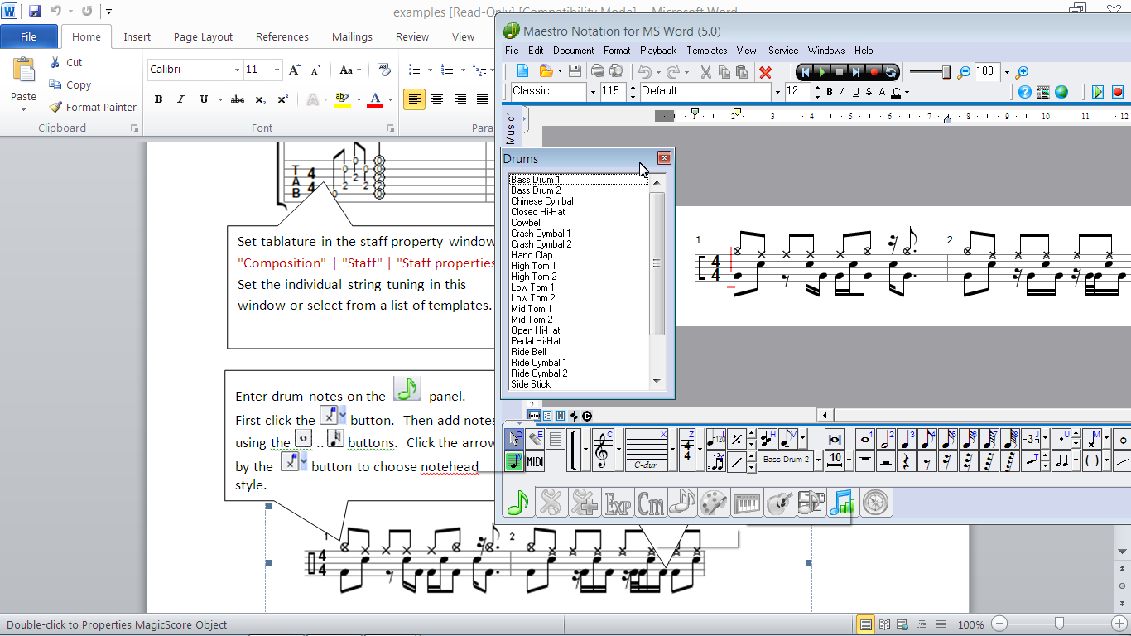
Task: Open the Templates menu in Maestro
Action: pyautogui.click(x=707, y=51)
